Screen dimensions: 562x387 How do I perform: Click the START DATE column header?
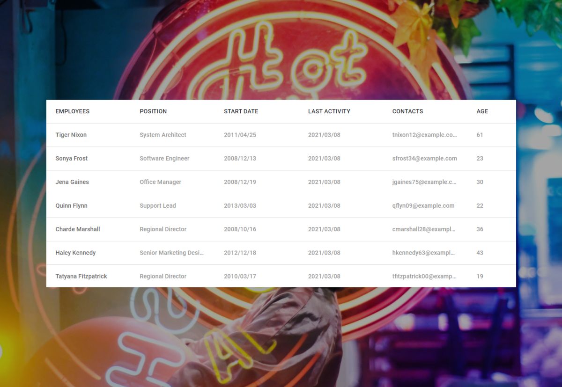241,111
